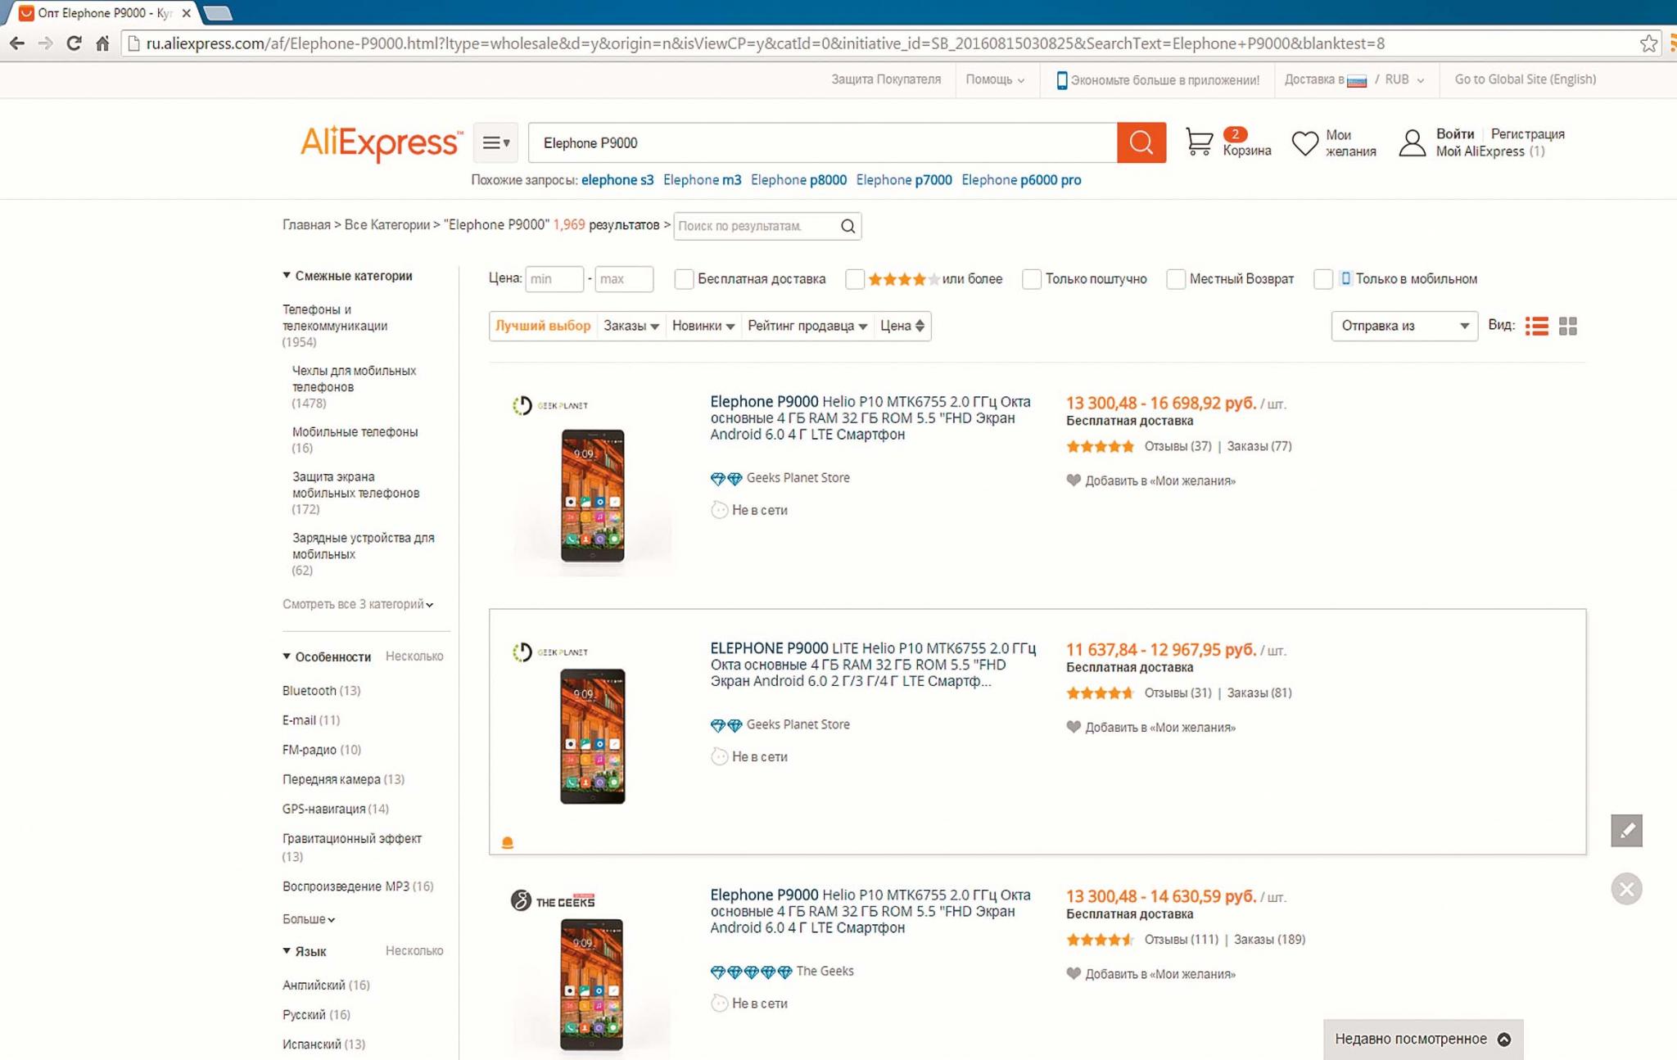Tick the Только поштучно checkbox
Screen dimensions: 1677x1060
(x=1032, y=279)
